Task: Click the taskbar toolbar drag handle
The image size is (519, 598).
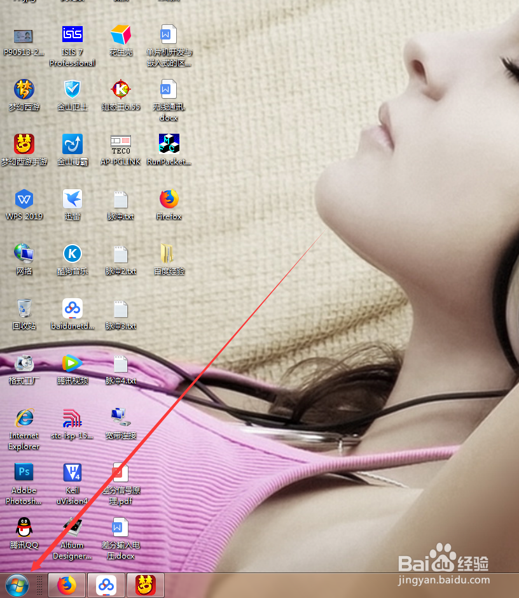Action: 39,585
